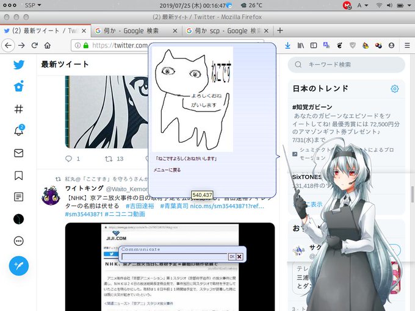The height and width of the screenshot is (311, 415).
Task: Open the #知覚ガビーン trend
Action: tap(312, 107)
